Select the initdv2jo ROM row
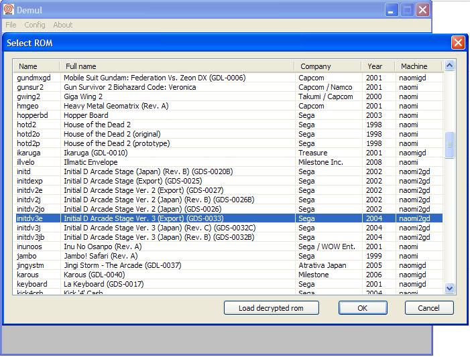The height and width of the screenshot is (357, 470). click(229, 209)
